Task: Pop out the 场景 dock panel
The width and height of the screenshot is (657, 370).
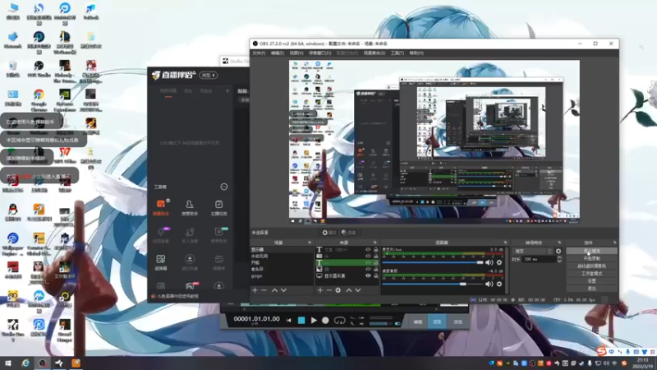Action: coord(310,243)
